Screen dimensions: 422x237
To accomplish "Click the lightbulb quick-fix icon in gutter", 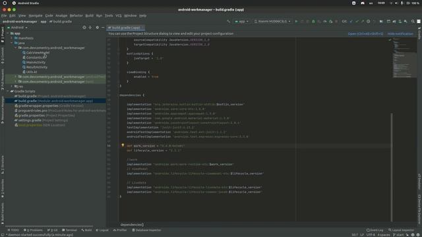I will (123, 145).
